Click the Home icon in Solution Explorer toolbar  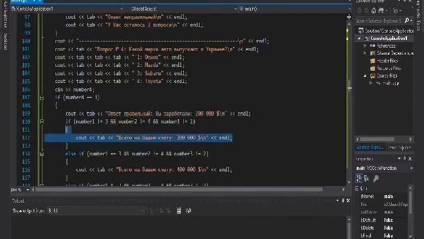[374, 11]
